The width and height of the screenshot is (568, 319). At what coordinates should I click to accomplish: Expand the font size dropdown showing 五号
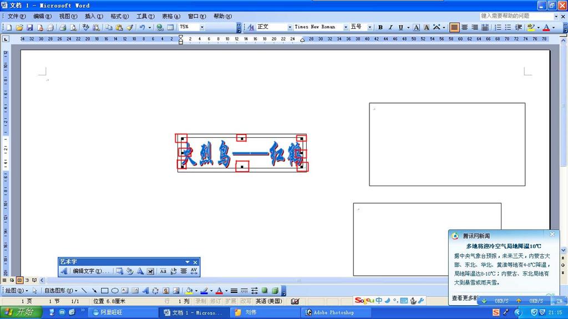click(368, 27)
